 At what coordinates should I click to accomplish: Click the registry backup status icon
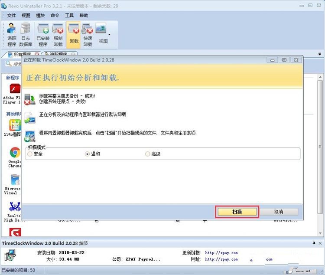click(29, 99)
